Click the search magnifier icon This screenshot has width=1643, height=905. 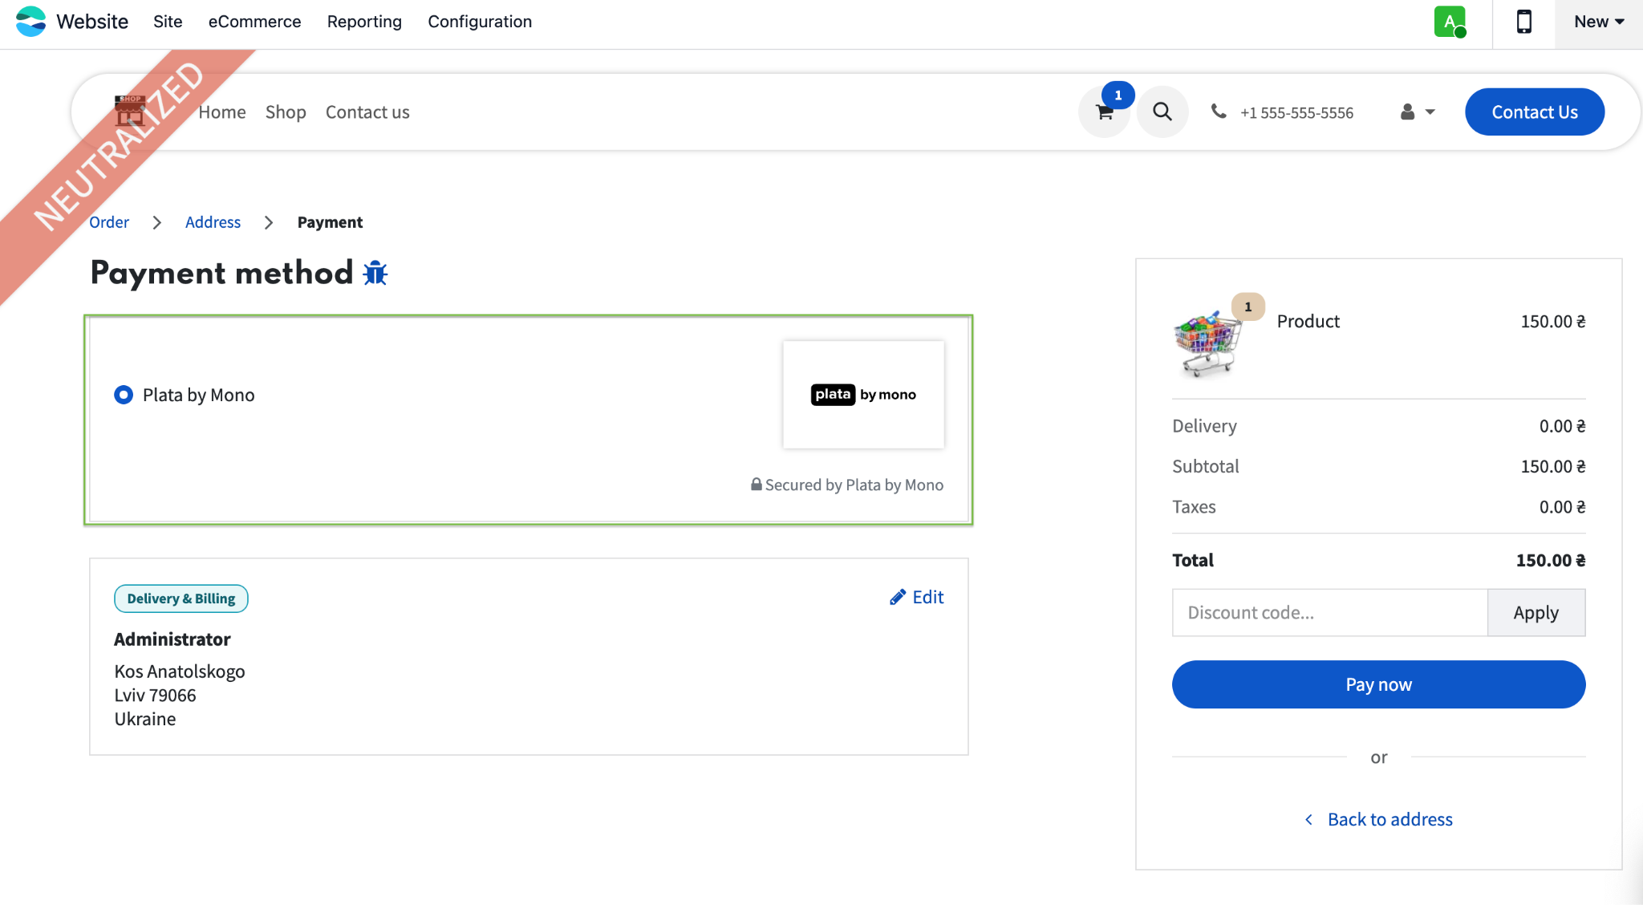pyautogui.click(x=1162, y=112)
